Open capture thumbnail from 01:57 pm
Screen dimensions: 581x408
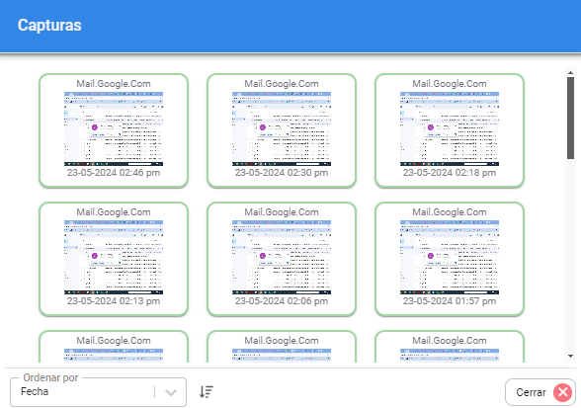tap(450, 257)
